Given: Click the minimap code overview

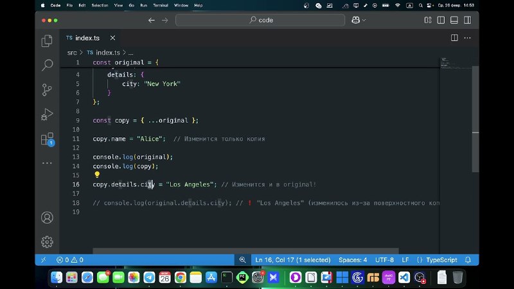Looking at the screenshot, I should [456, 63].
